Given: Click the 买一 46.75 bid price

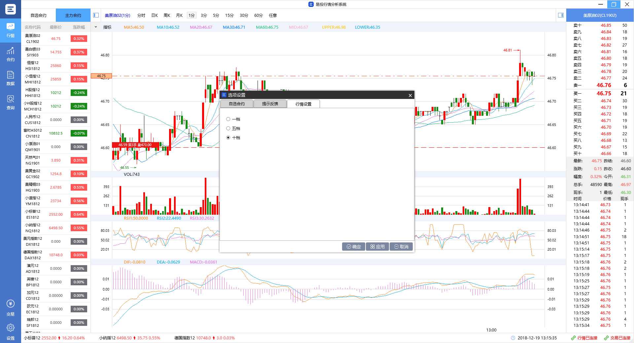Looking at the screenshot, I should [604, 93].
